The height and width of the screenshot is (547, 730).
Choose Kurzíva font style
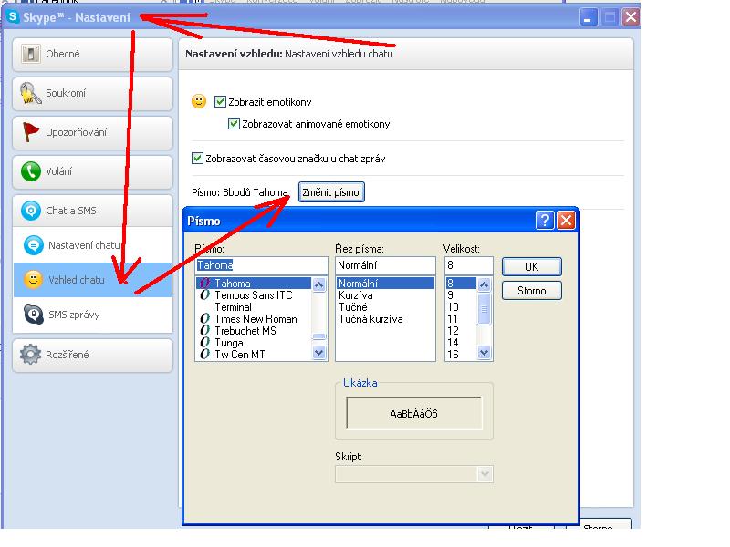[x=385, y=294]
